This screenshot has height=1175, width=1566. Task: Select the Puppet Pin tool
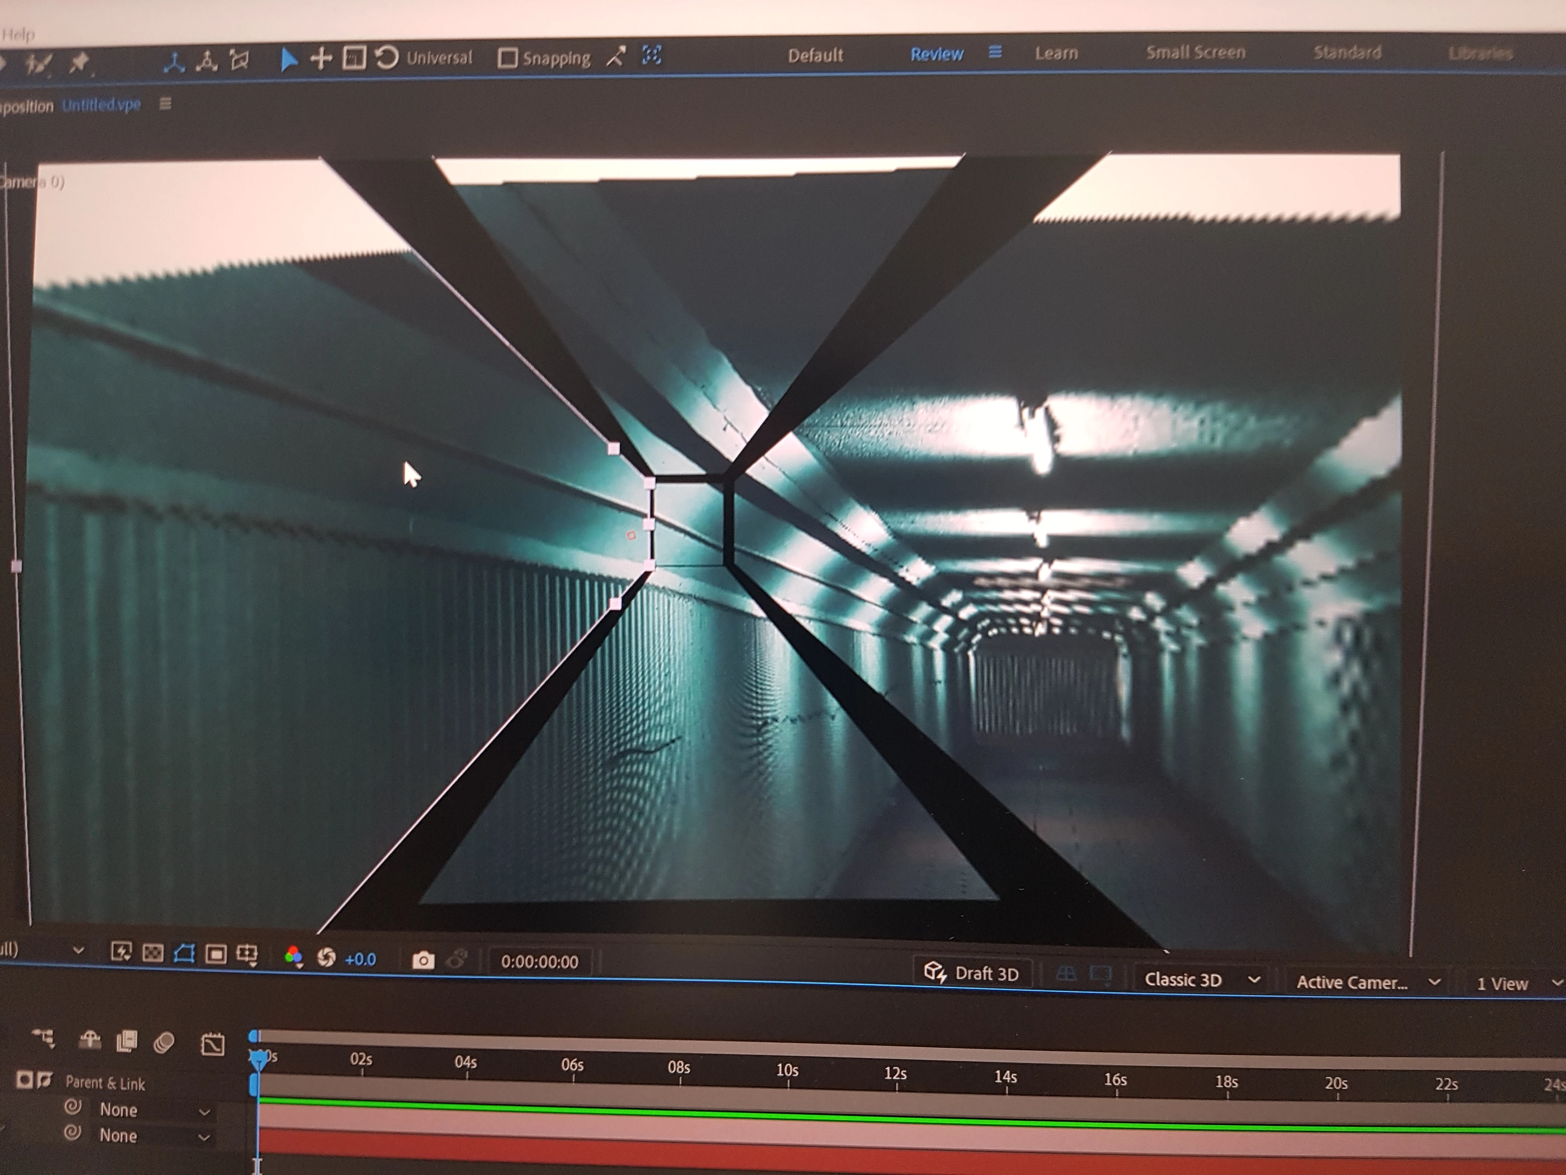click(78, 63)
